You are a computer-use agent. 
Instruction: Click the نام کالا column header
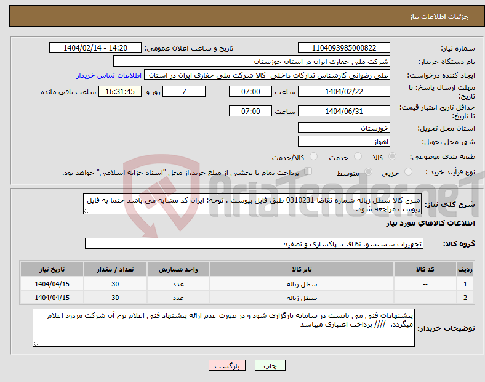302,269
